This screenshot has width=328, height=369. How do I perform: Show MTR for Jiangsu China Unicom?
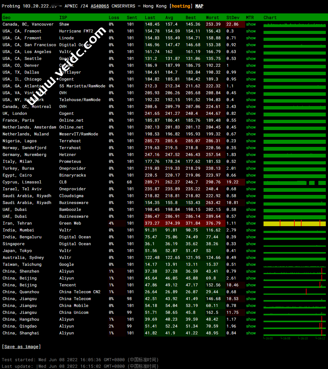(x=251, y=313)
